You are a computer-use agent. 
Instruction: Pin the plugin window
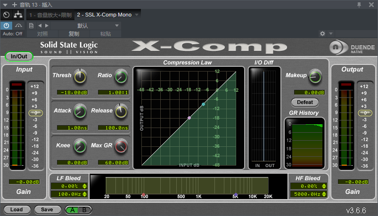(359, 5)
